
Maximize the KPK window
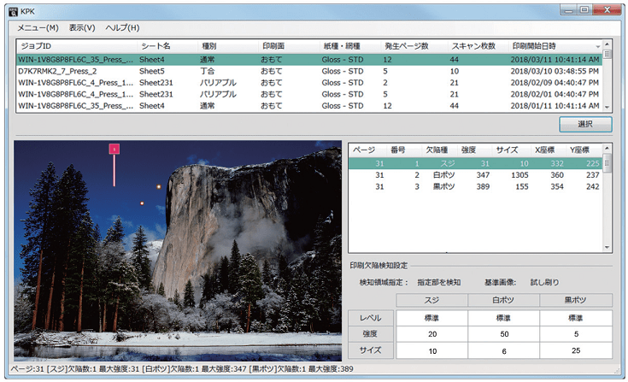click(x=584, y=10)
